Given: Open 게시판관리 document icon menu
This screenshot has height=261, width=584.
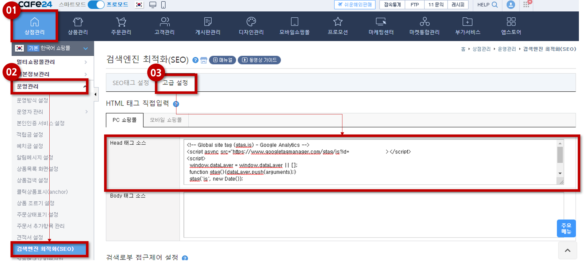Looking at the screenshot, I should point(208,26).
